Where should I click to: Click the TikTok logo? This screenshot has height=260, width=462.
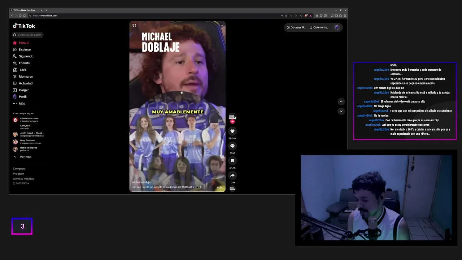click(x=24, y=26)
